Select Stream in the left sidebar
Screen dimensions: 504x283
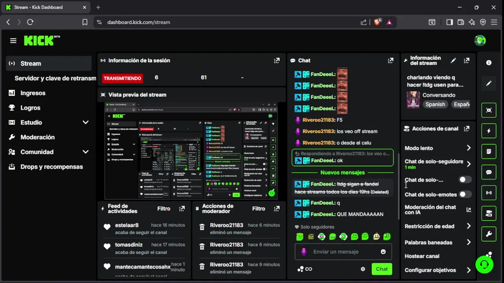48,63
